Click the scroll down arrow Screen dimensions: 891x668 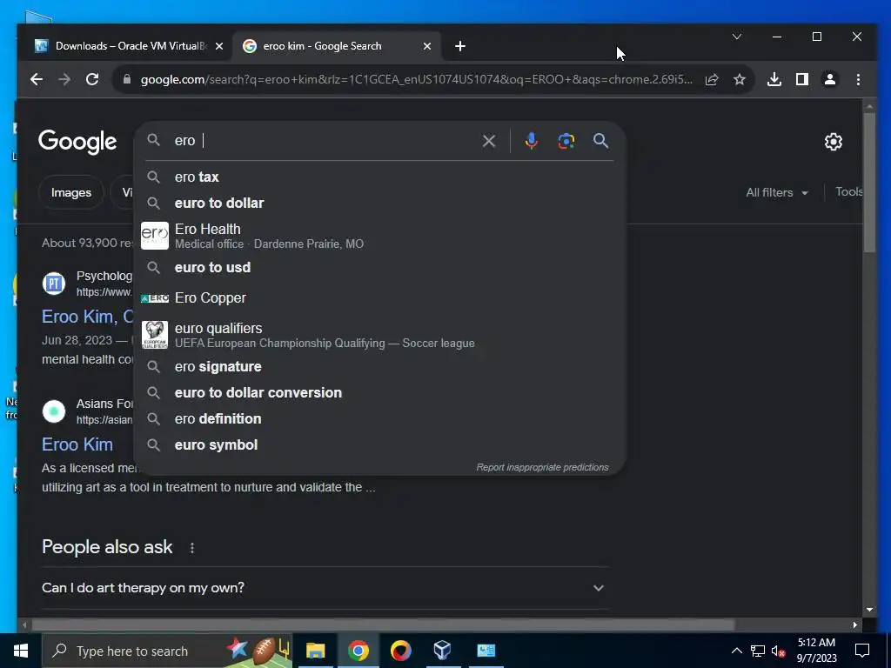pyautogui.click(x=869, y=610)
